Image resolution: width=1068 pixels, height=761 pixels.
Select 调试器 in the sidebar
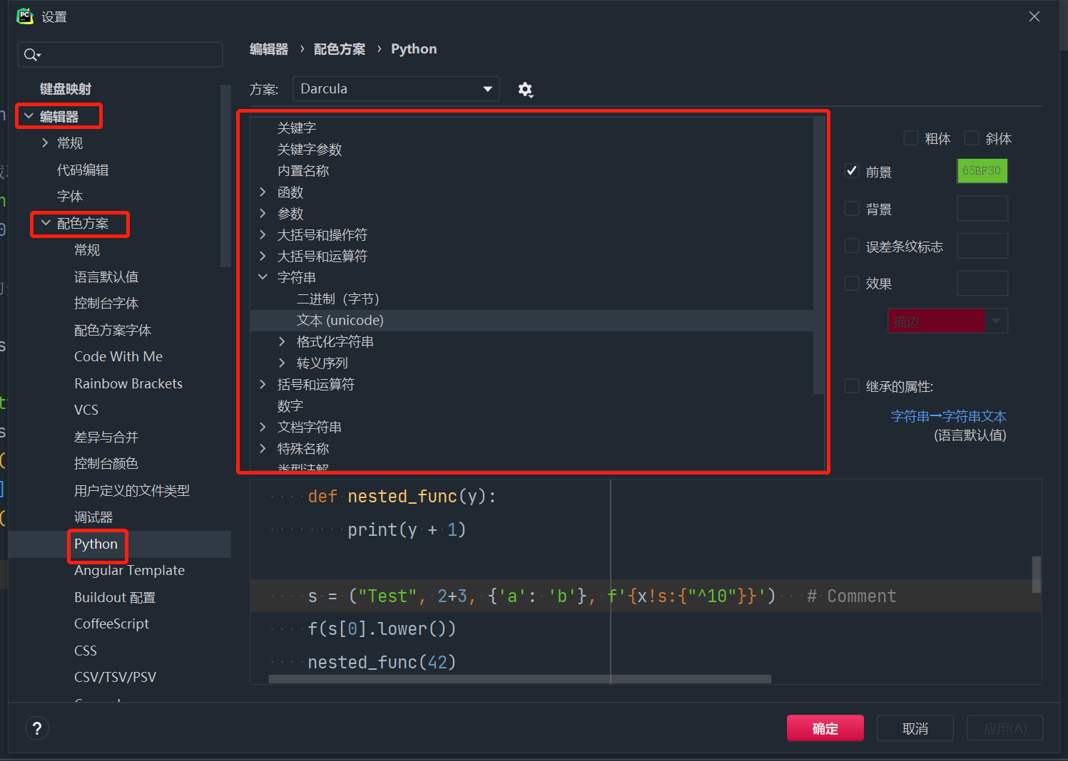[93, 517]
